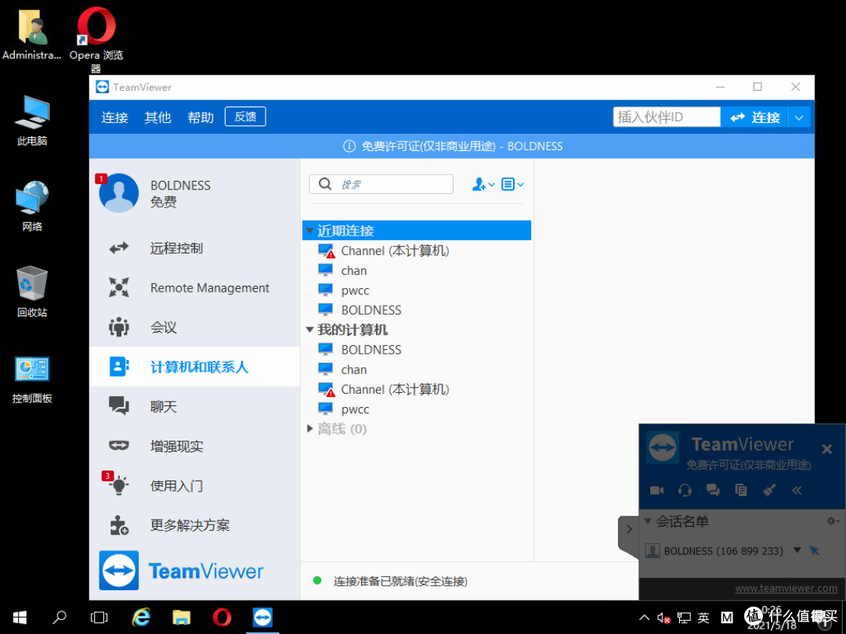Open Remote Management in the sidebar

point(194,288)
